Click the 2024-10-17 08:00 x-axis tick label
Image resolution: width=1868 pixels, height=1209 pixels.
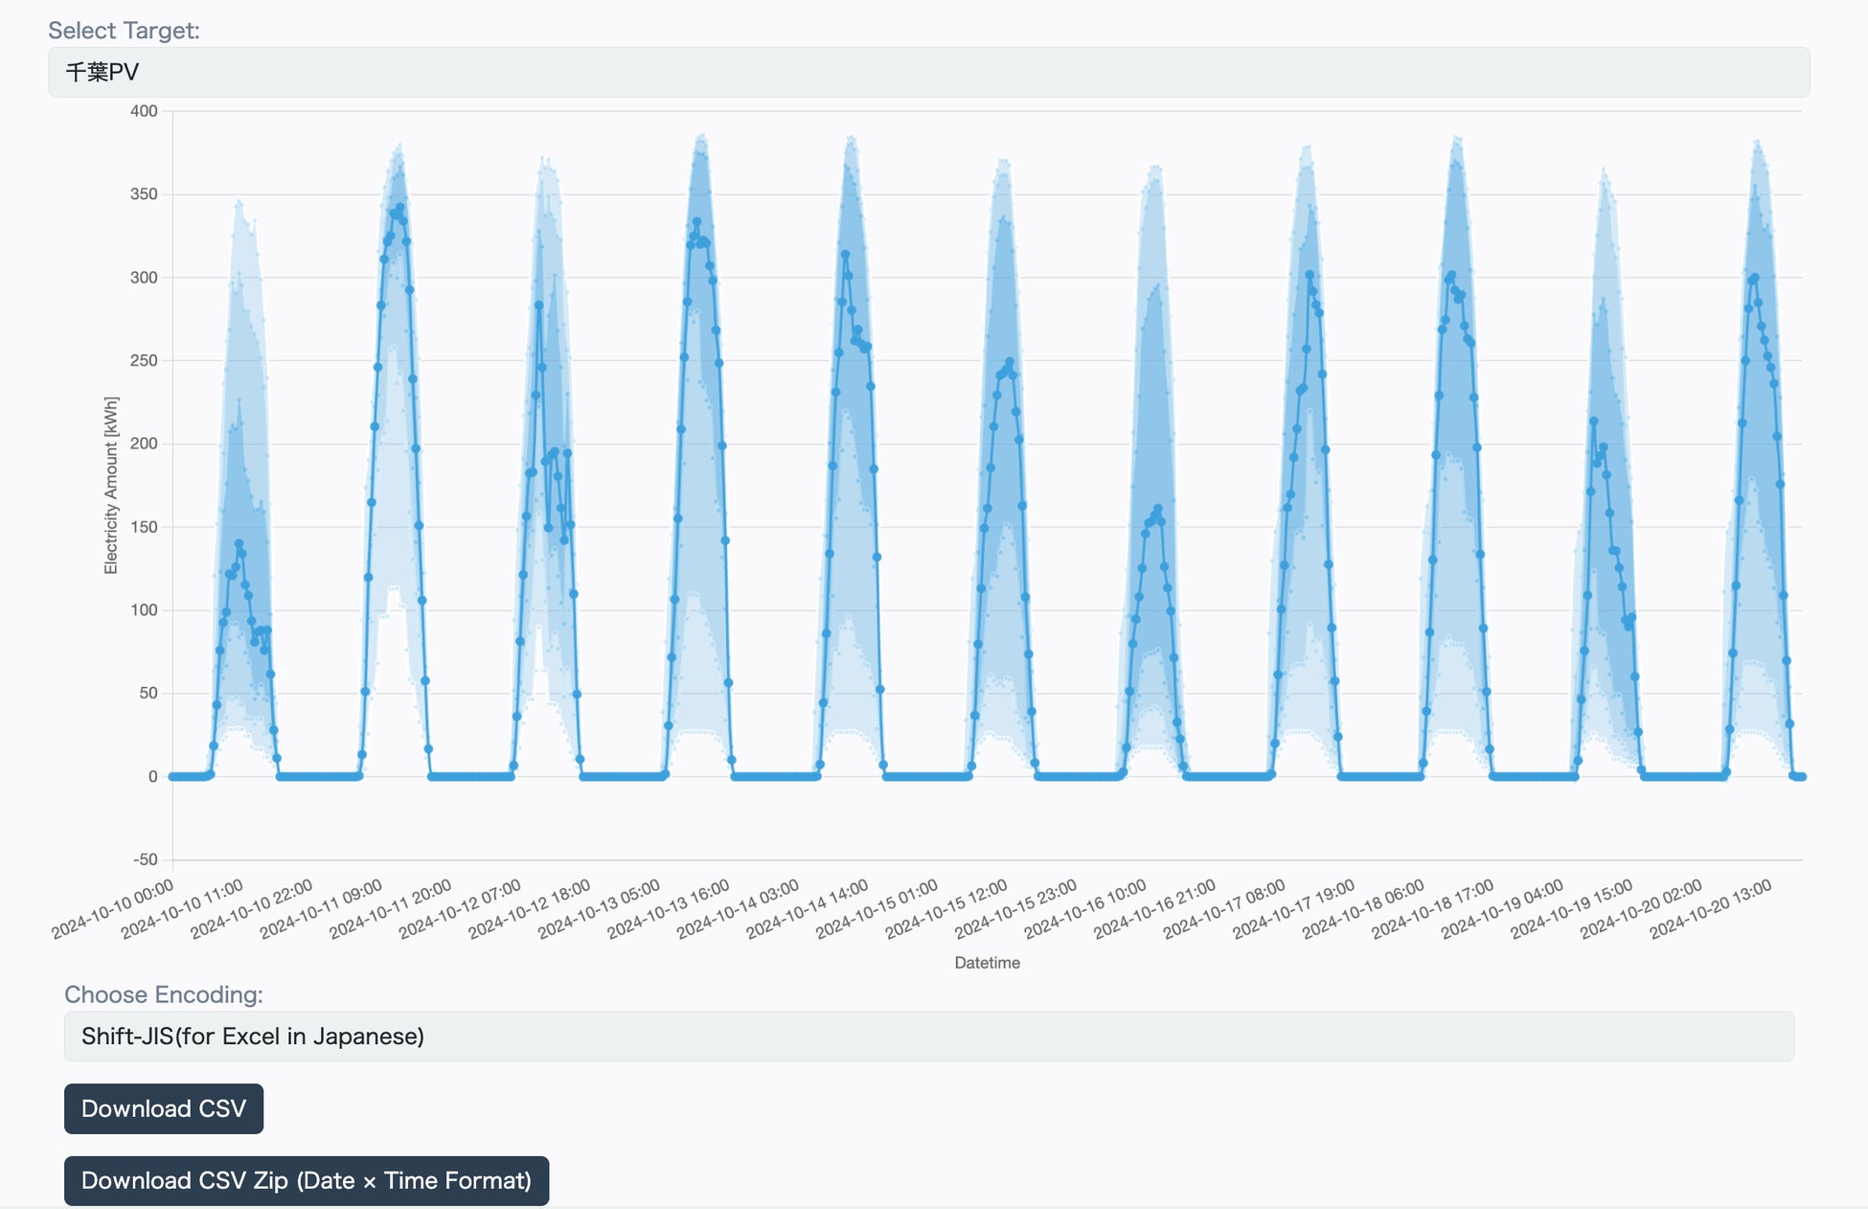(x=1224, y=909)
